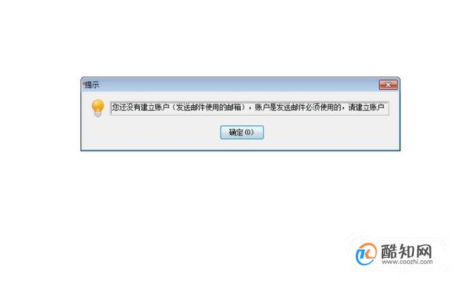
Task: Click the character 酷 in the watermark
Action: [x=389, y=251]
